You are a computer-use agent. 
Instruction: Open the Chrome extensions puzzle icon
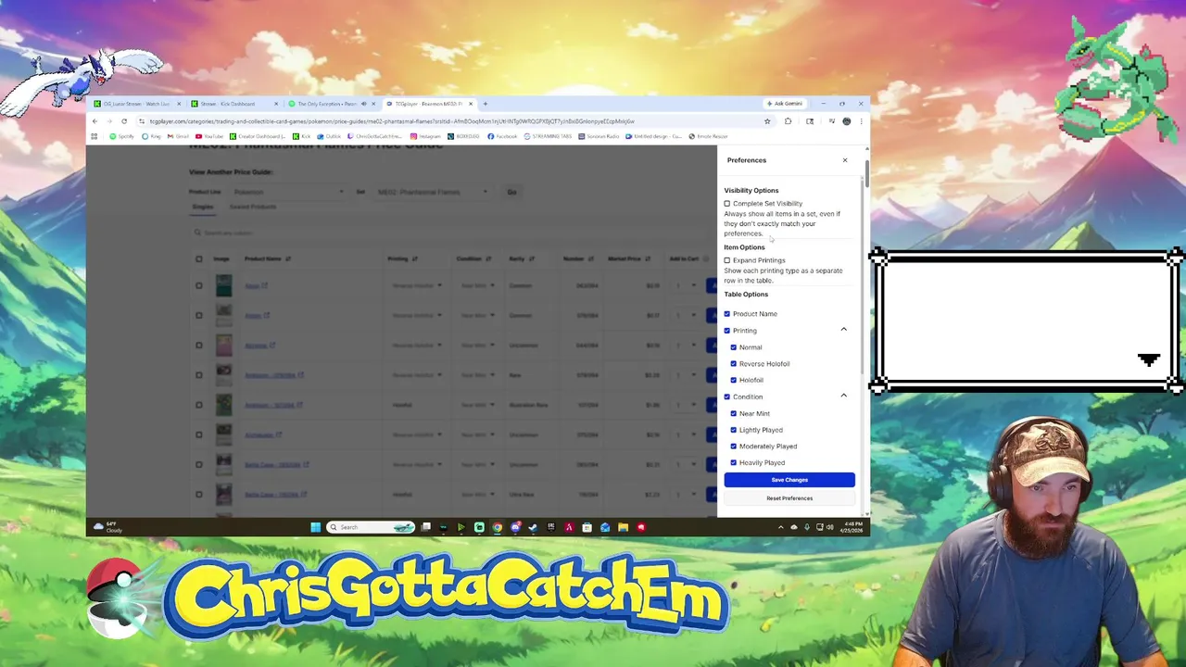(788, 121)
